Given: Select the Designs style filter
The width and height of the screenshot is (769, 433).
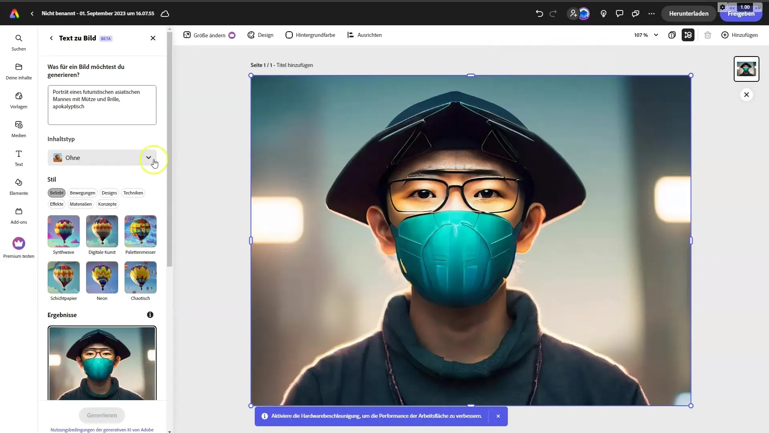Looking at the screenshot, I should pyautogui.click(x=109, y=193).
